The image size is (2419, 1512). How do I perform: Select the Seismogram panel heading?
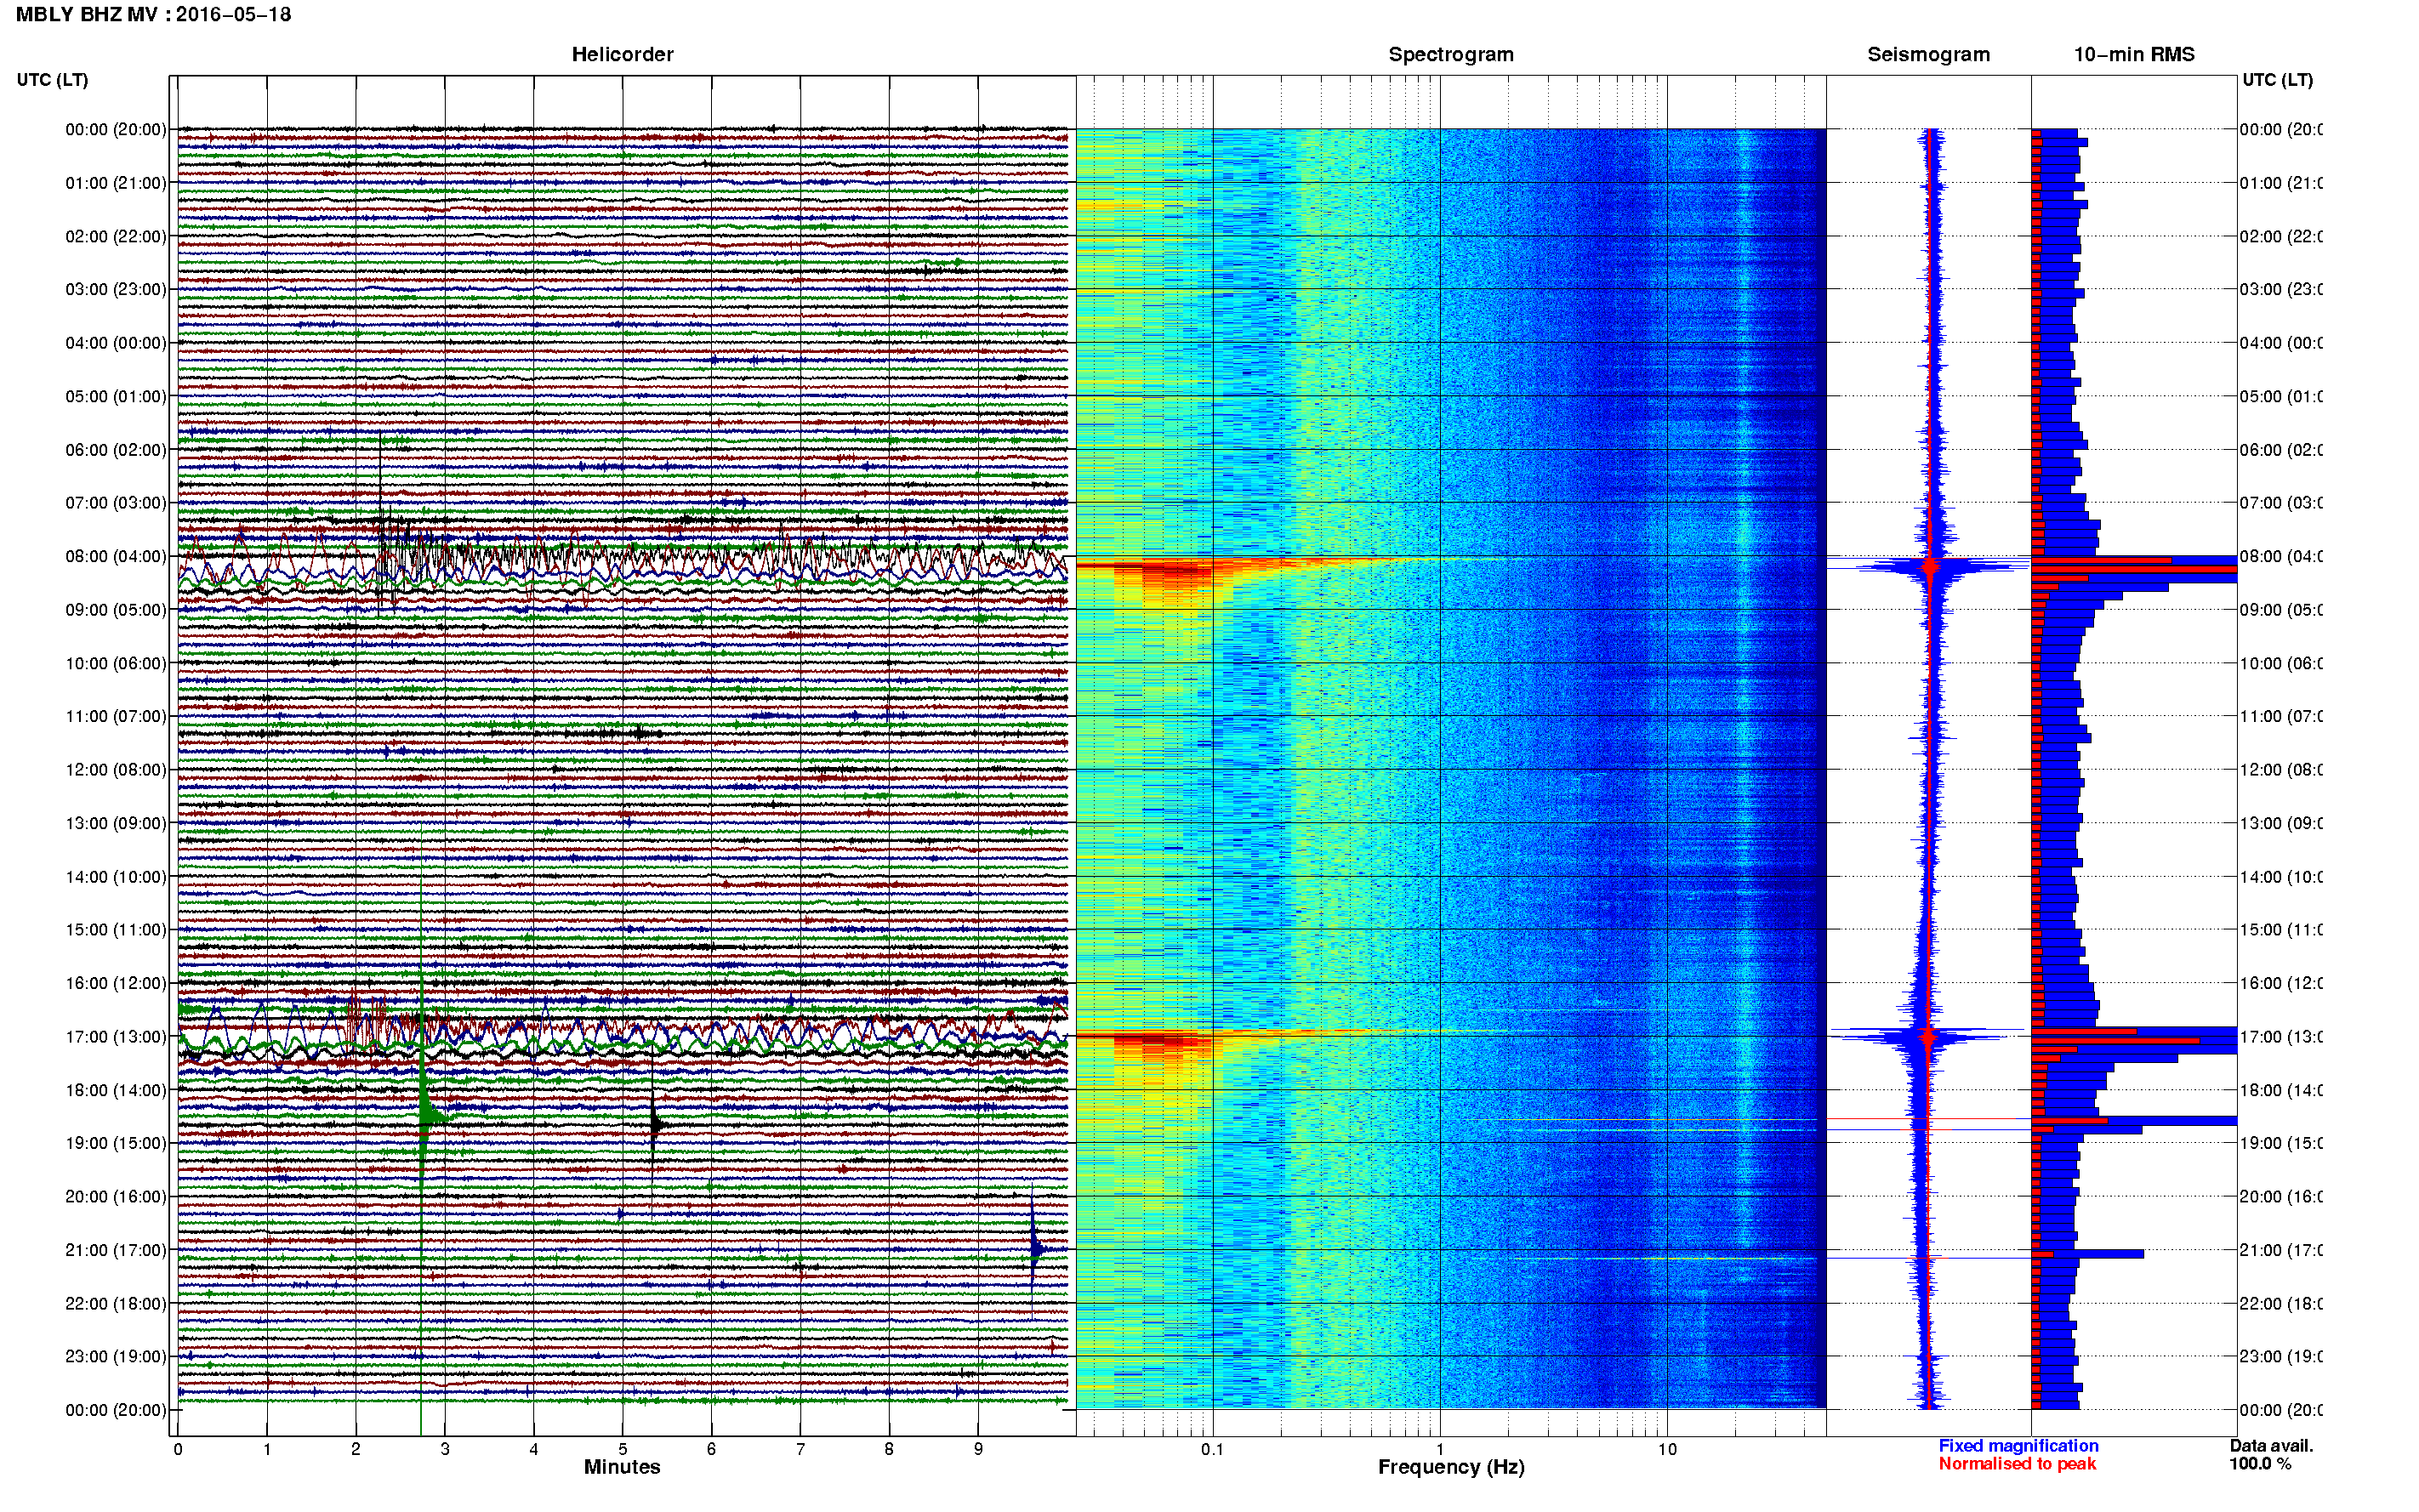1928,55
